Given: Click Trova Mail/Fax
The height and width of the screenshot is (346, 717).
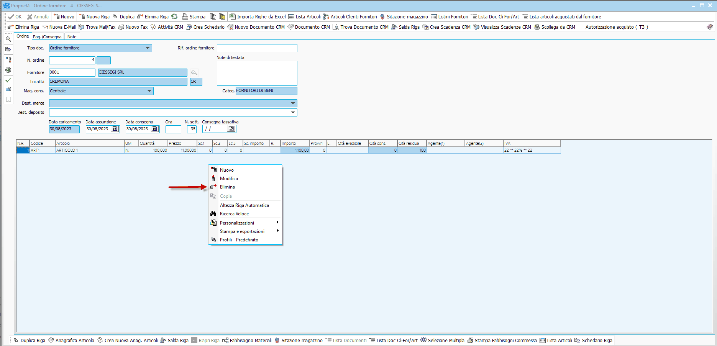Looking at the screenshot, I should pos(97,27).
